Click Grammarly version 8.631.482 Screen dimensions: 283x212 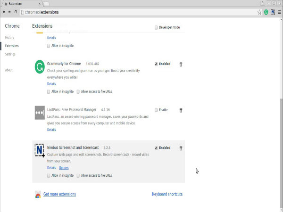92,64
